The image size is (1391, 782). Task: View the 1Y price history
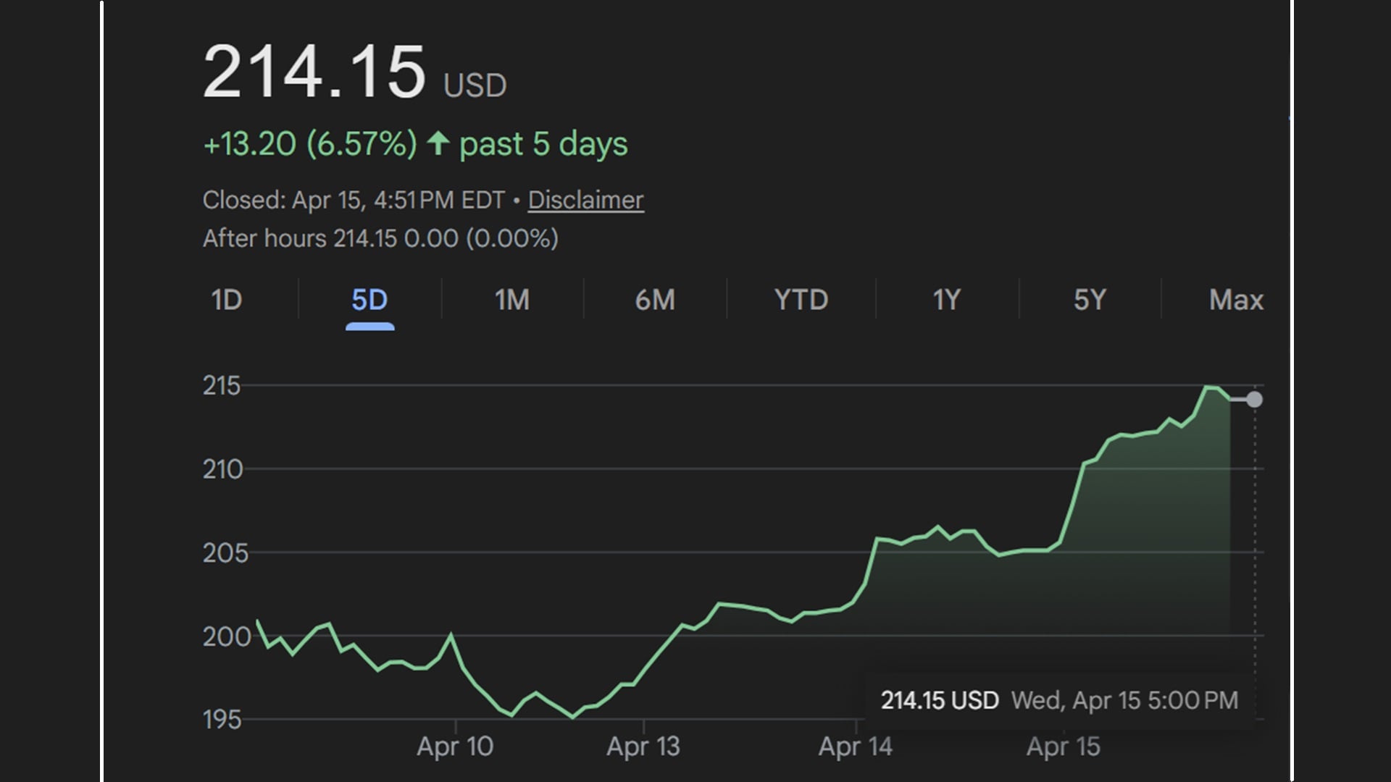tap(945, 299)
